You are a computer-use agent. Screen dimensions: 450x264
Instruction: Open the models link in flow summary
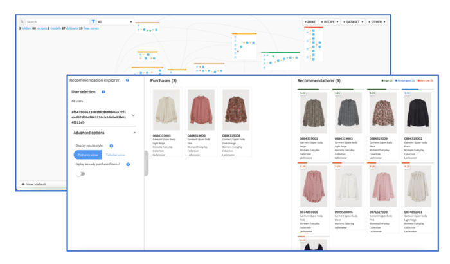click(55, 28)
